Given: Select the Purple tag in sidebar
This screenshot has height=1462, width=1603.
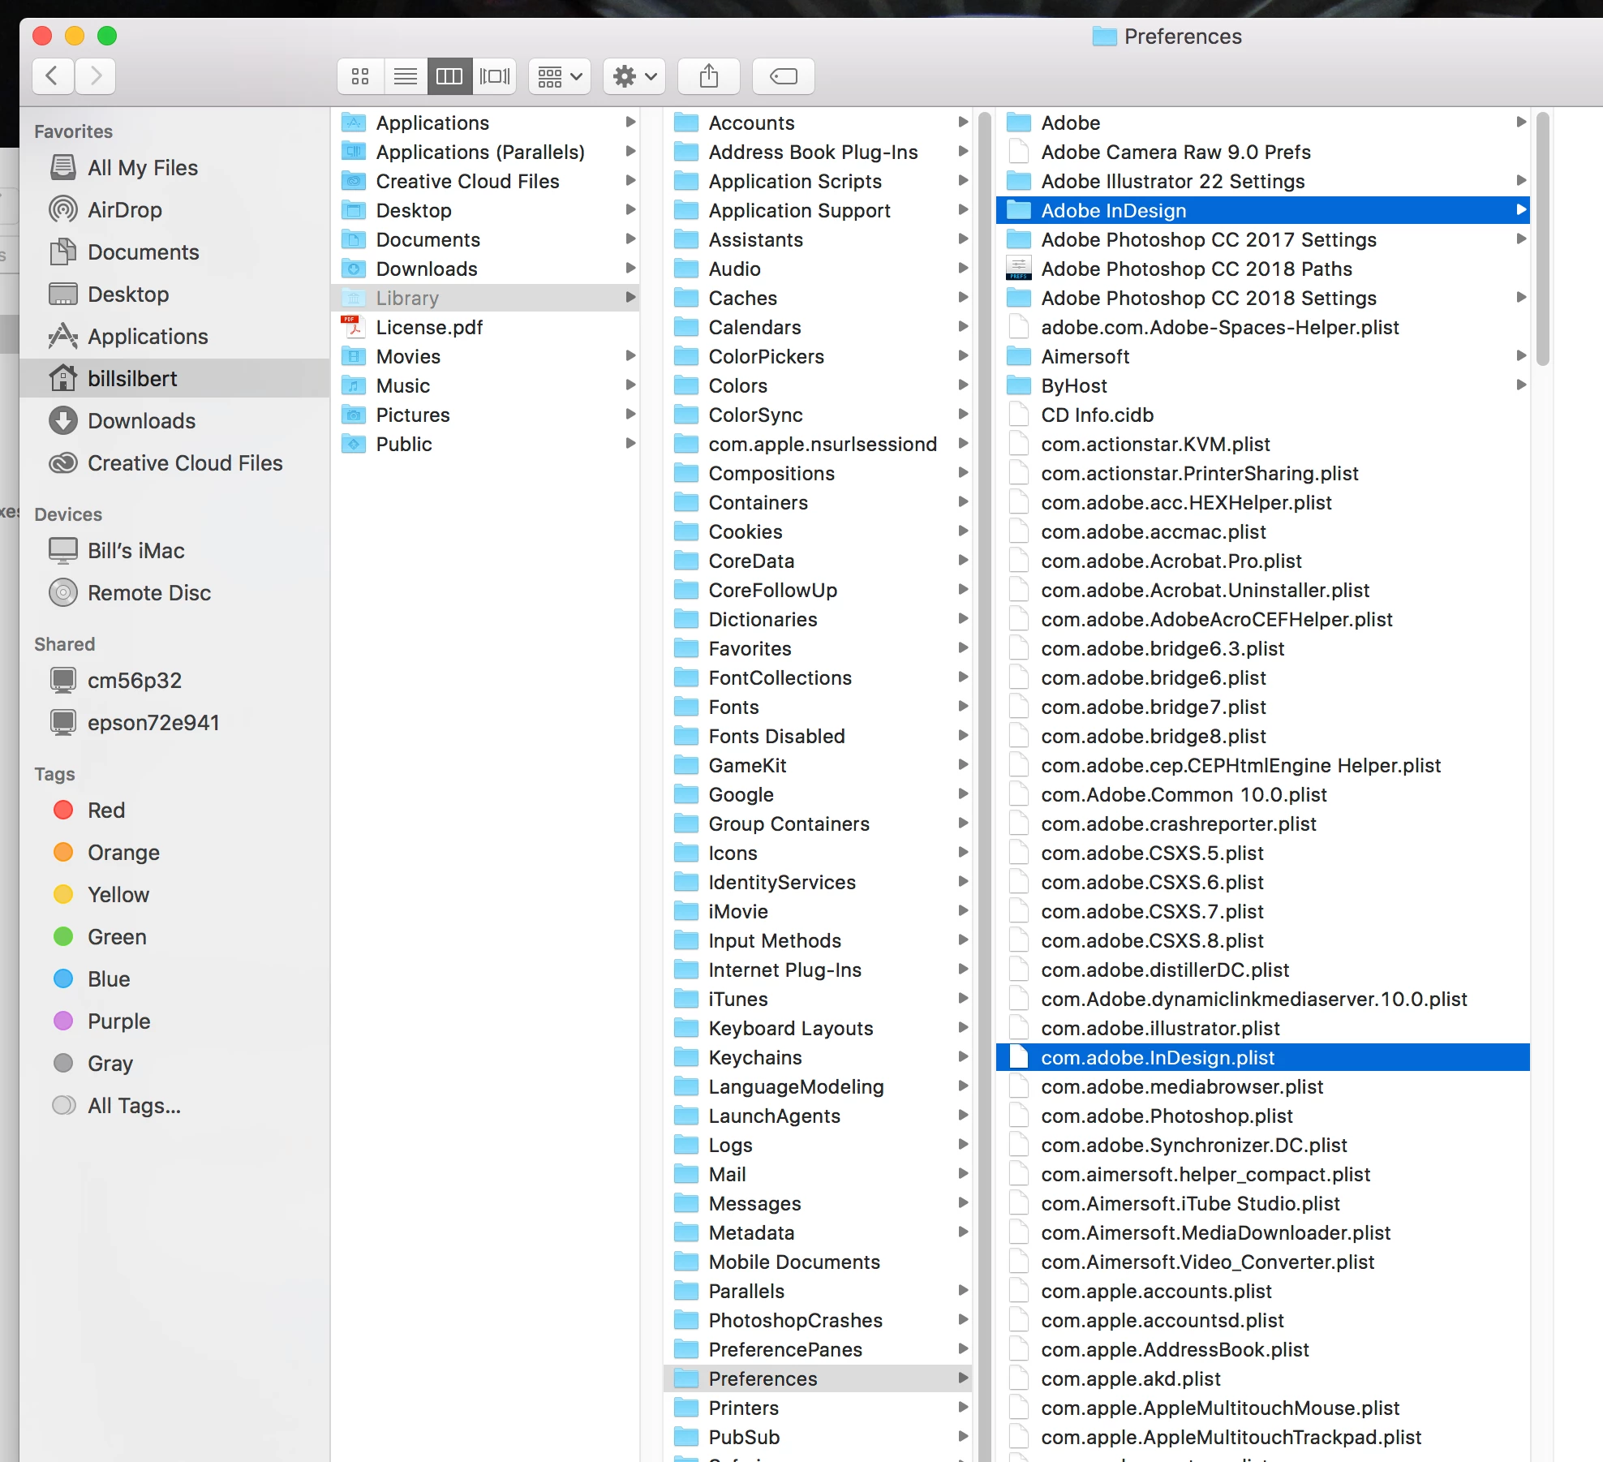Looking at the screenshot, I should coord(118,1021).
